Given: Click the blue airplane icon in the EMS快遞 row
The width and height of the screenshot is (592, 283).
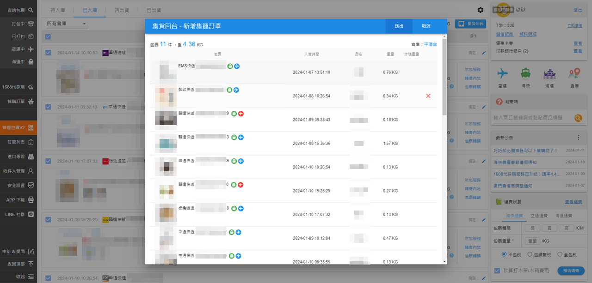Looking at the screenshot, I should click(237, 66).
